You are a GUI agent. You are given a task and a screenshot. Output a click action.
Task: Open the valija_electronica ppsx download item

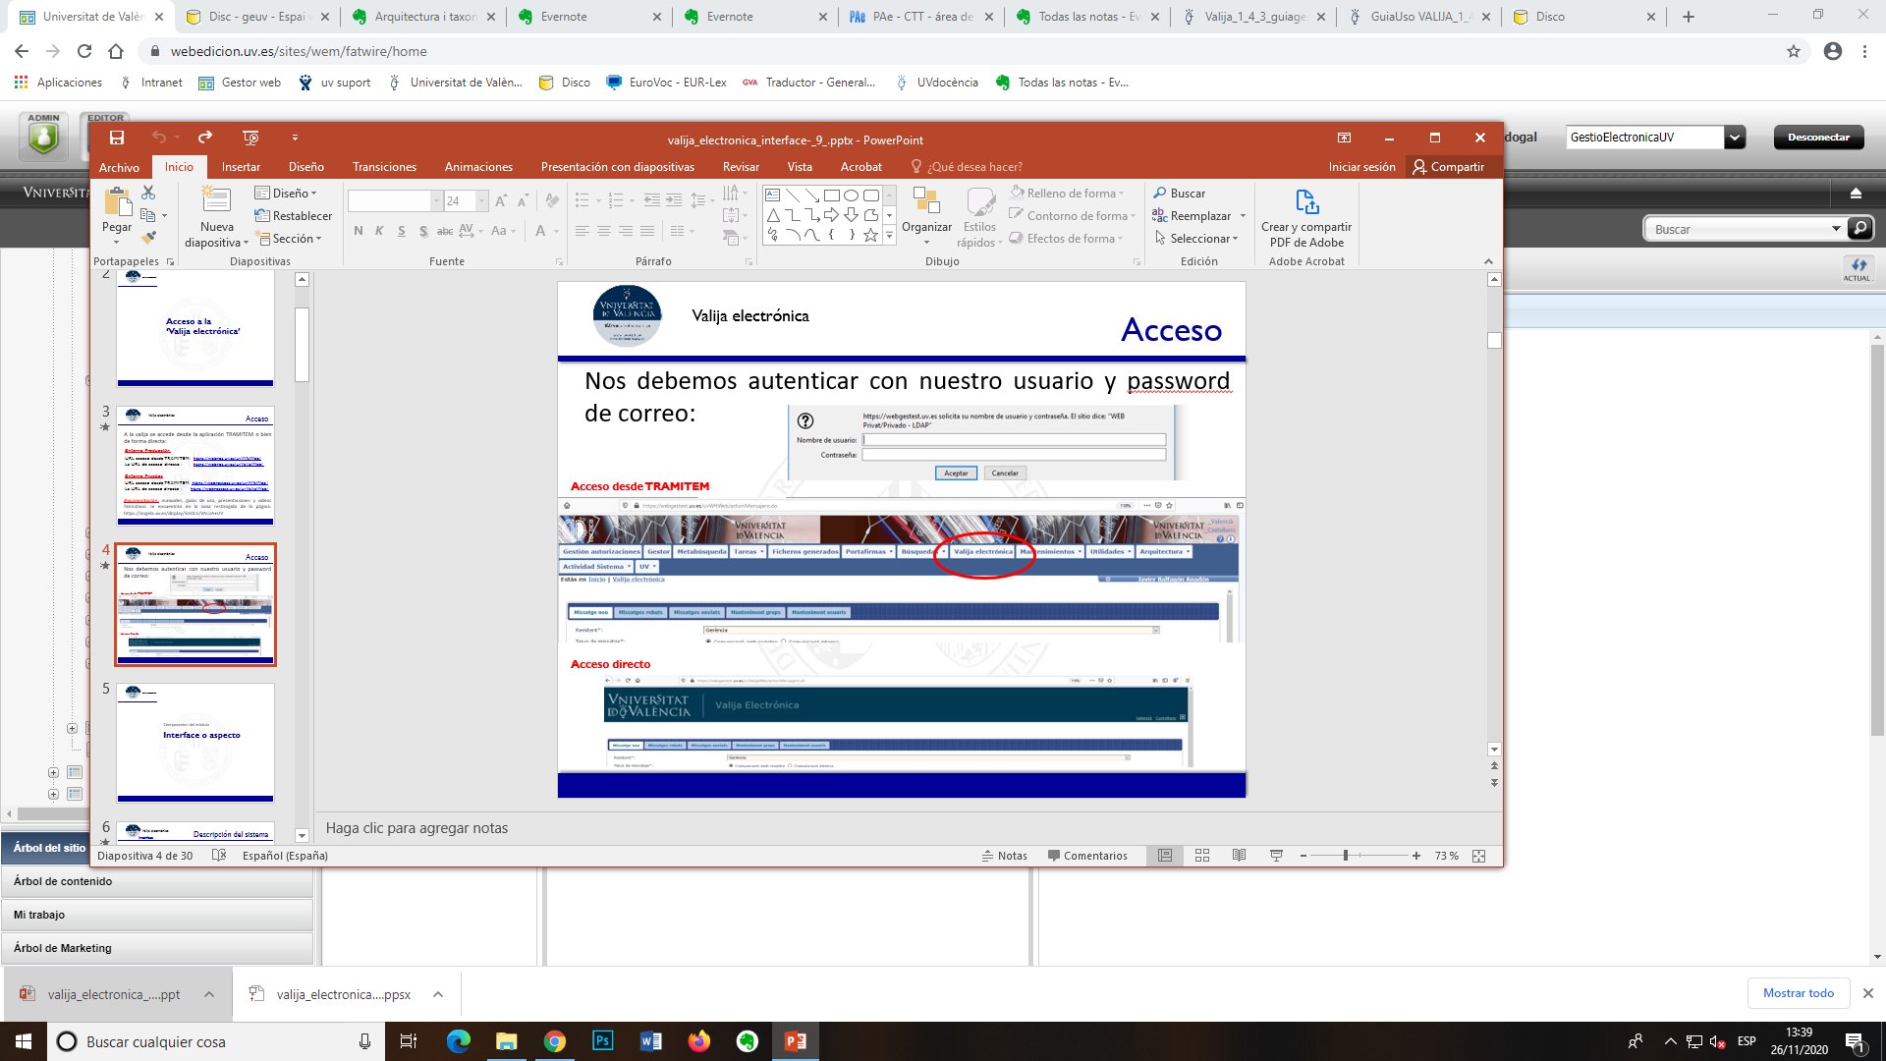(x=344, y=994)
